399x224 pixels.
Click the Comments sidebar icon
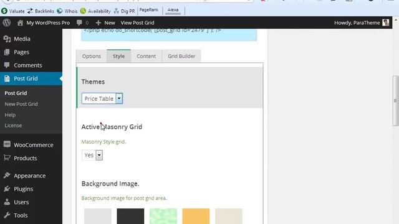[7, 65]
